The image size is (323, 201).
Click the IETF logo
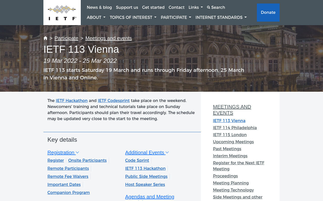coord(62,13)
